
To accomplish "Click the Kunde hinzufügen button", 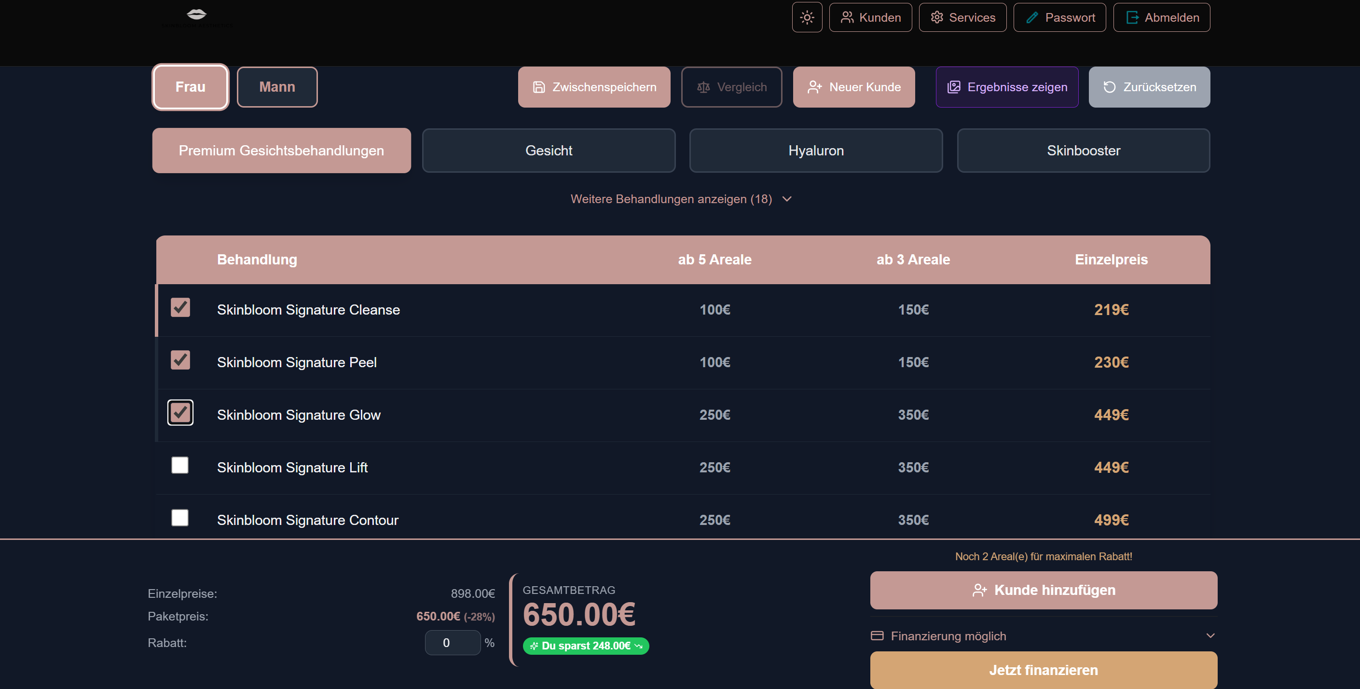I will [x=1043, y=590].
